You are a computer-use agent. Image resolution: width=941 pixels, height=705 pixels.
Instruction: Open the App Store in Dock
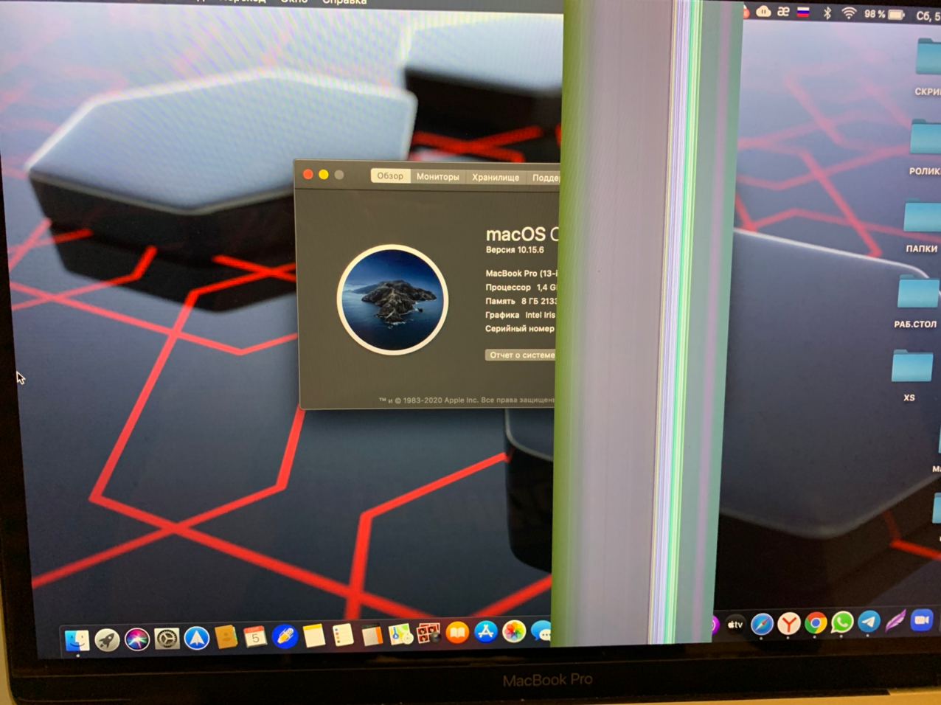(485, 632)
